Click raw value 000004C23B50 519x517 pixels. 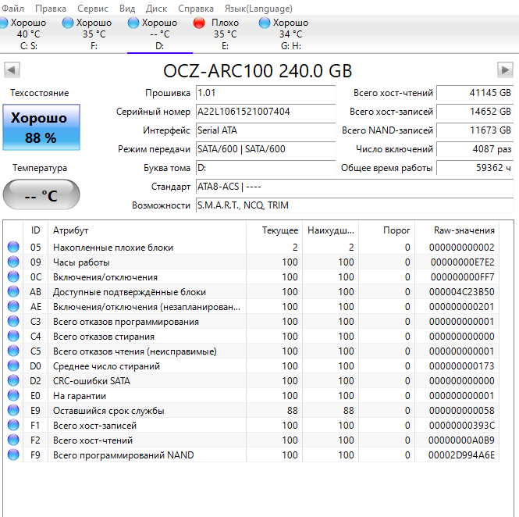[461, 292]
